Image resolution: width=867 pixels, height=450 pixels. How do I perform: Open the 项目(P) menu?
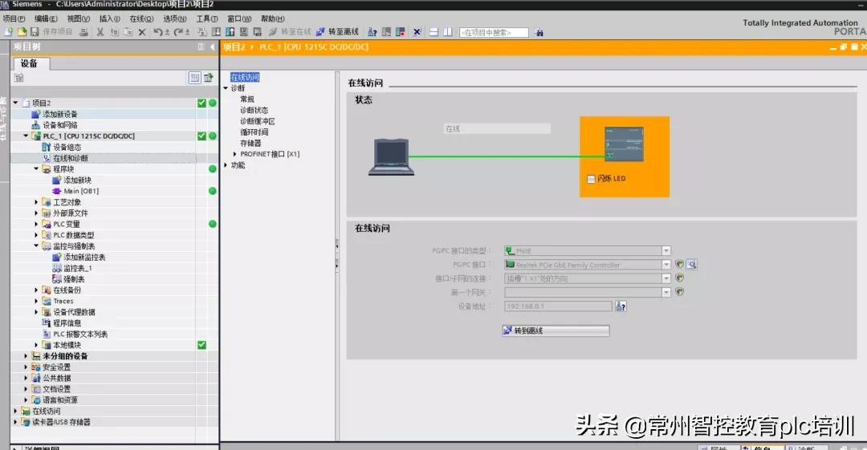14,18
